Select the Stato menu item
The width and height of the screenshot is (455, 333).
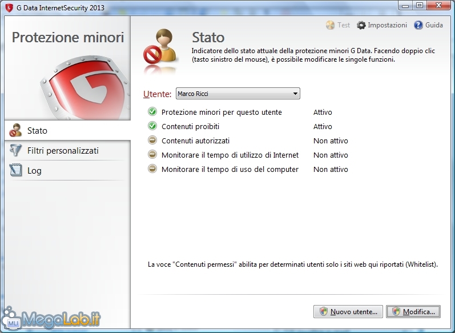click(x=67, y=130)
